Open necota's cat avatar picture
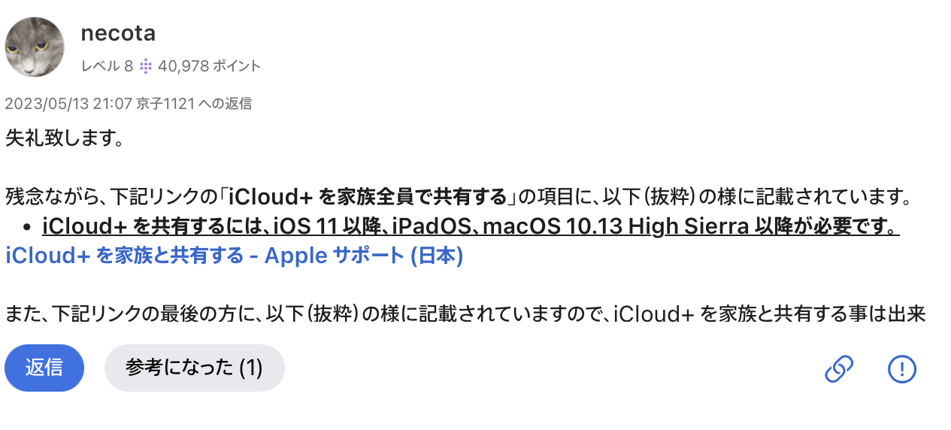Screen dimensions: 951x430 click(35, 47)
